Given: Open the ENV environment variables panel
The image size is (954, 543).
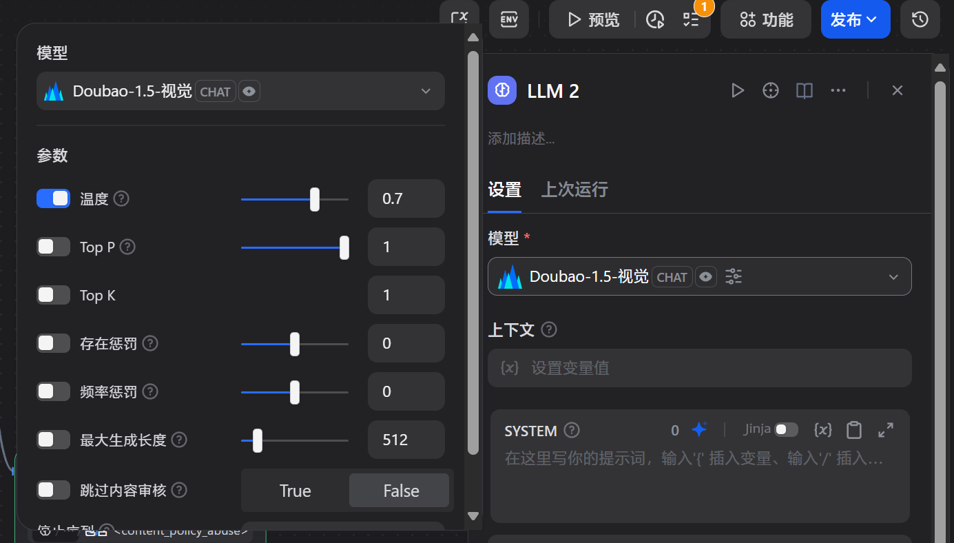Looking at the screenshot, I should (509, 19).
